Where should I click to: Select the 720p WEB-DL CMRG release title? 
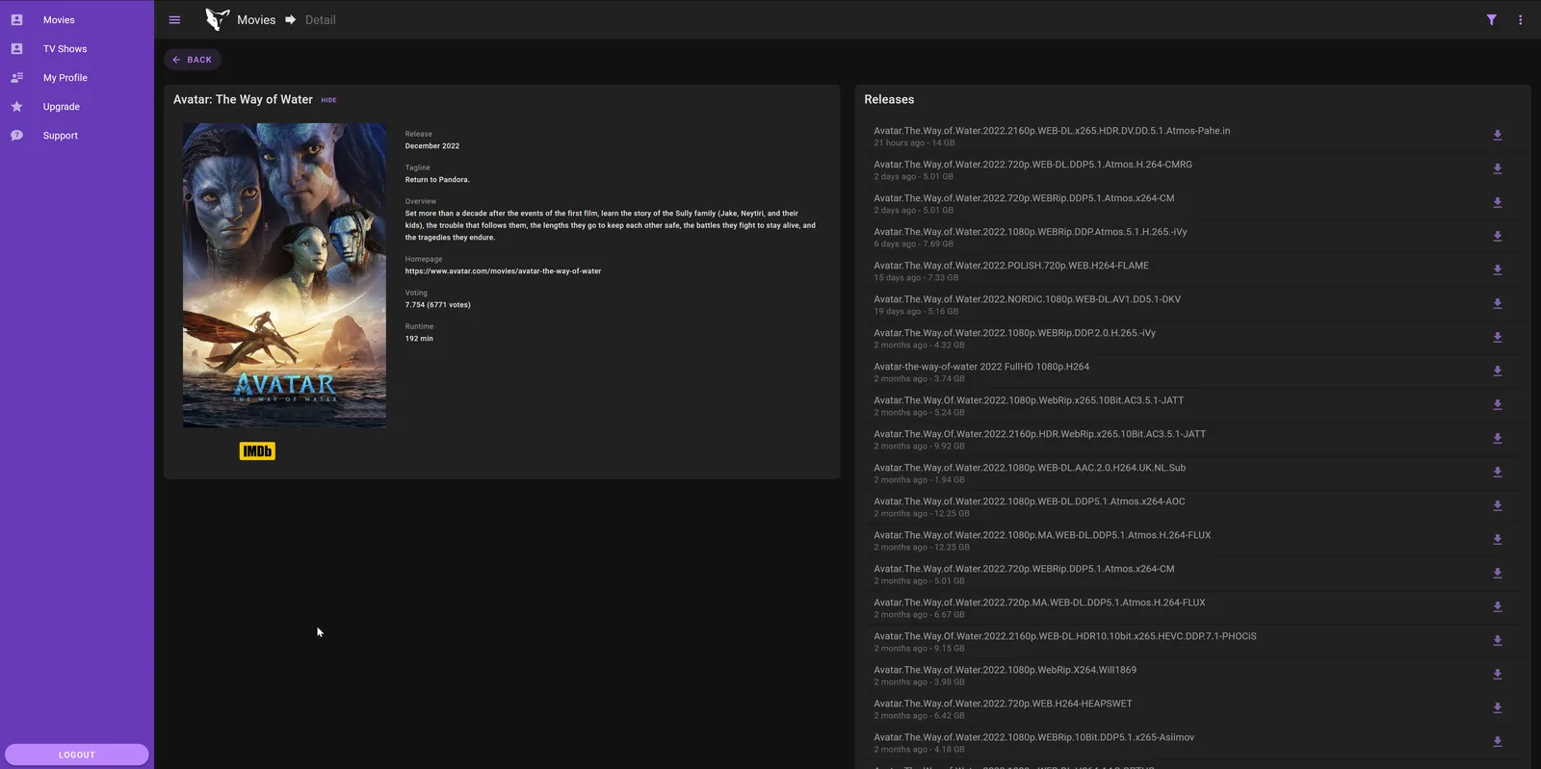coord(1032,165)
